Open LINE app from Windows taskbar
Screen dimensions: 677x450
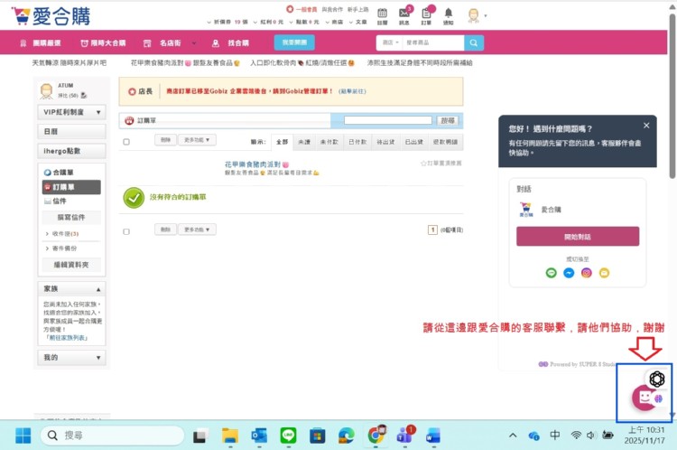pos(289,436)
